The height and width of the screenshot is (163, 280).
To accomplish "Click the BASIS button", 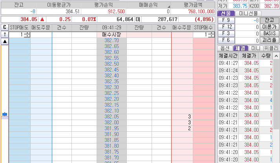I will click(269, 34).
